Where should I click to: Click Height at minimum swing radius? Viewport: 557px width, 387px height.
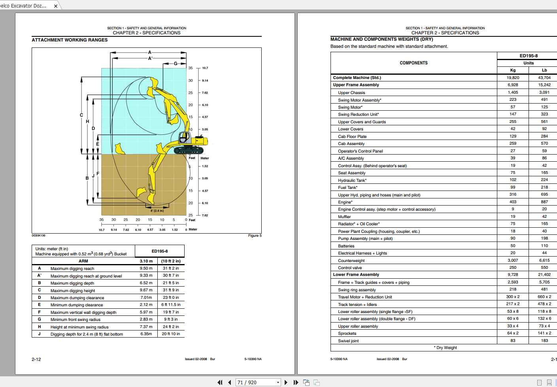point(79,327)
